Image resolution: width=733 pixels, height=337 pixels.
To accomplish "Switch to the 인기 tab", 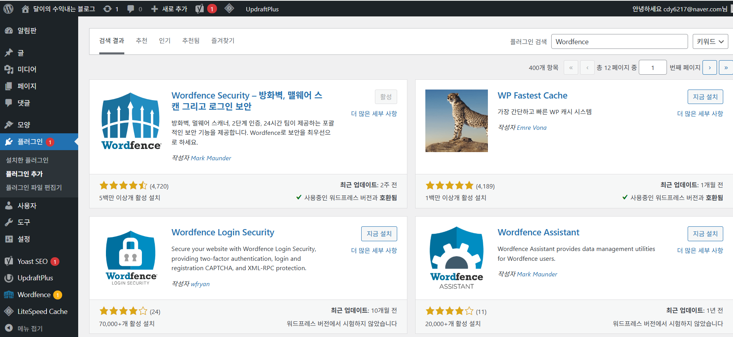I will point(165,41).
